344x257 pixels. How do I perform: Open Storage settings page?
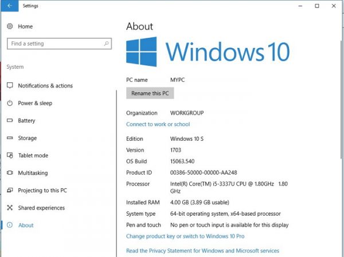(x=28, y=138)
